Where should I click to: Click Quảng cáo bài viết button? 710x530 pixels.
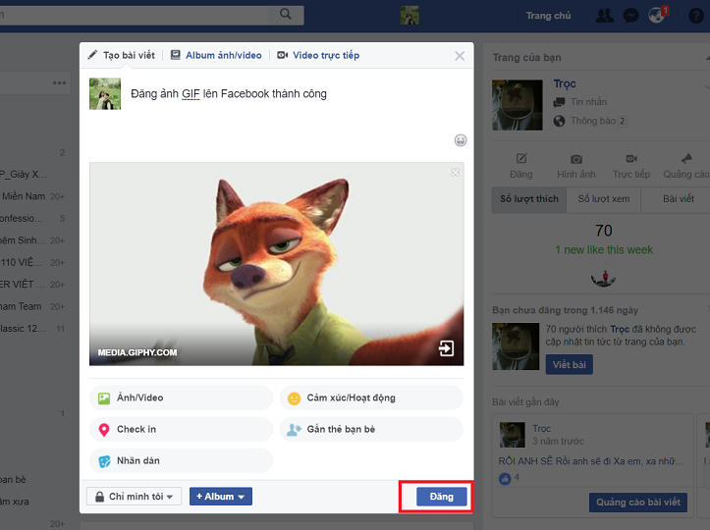638,503
